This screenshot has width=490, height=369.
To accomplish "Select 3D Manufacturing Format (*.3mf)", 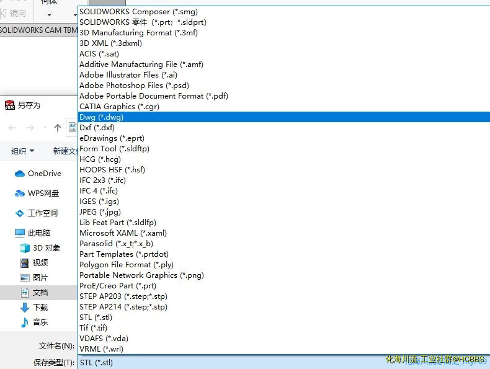I will (x=283, y=33).
